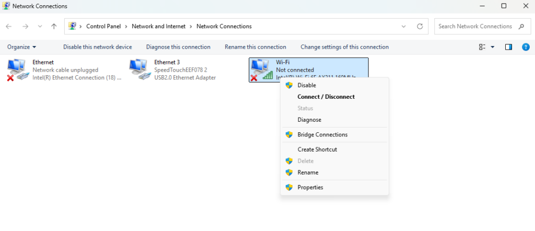Viewport: 535px width, 231px height.
Task: Click Disable this network device
Action: point(98,47)
